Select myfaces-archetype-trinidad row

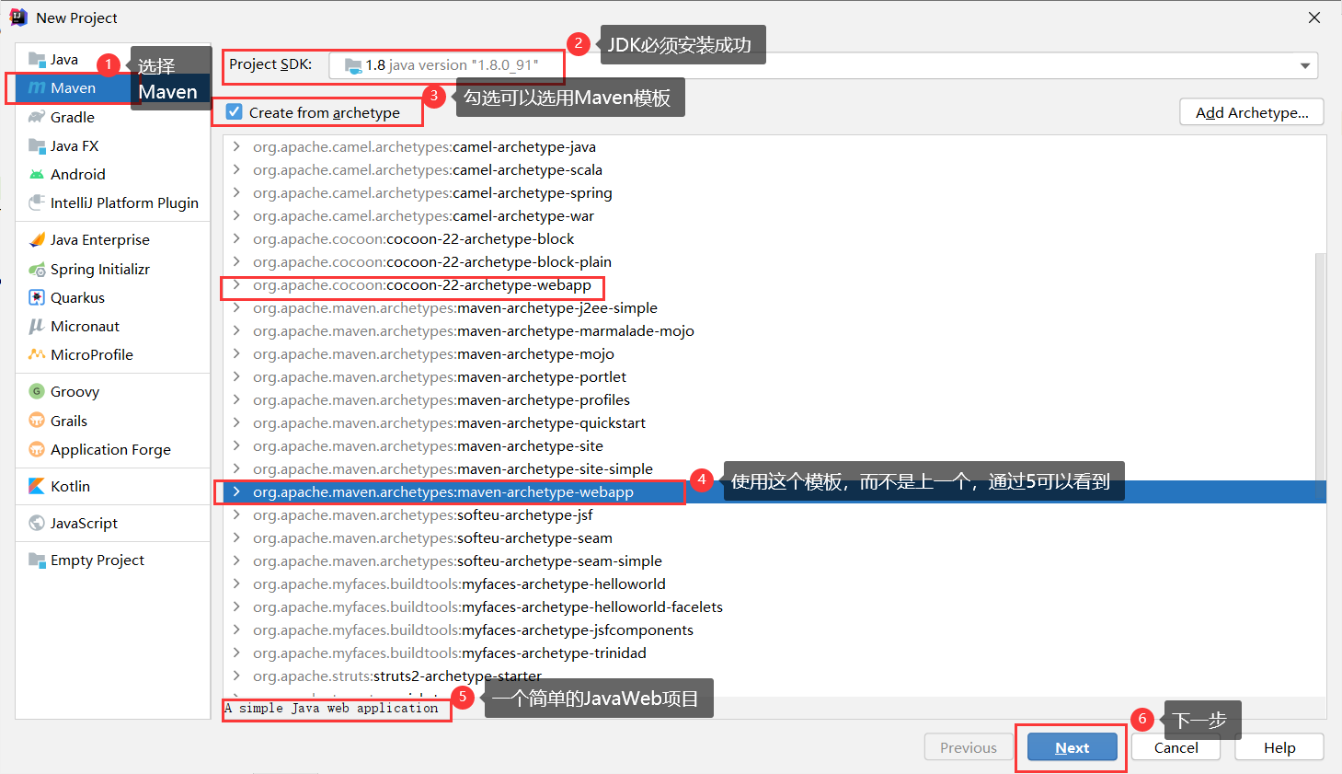click(774, 653)
